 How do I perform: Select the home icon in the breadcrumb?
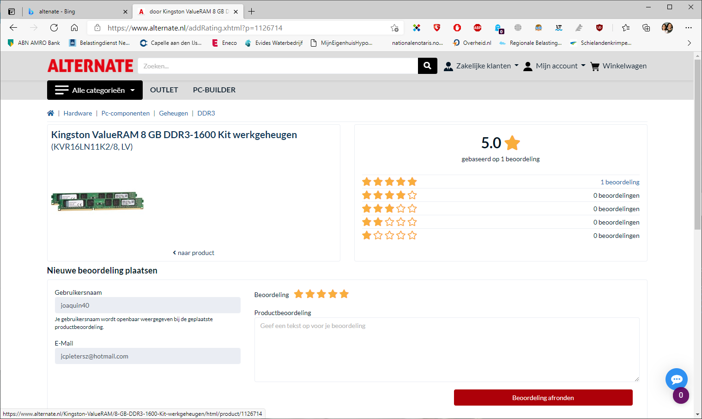tap(50, 113)
